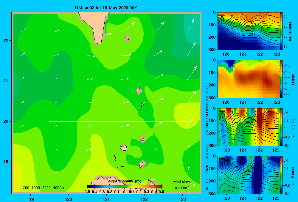Select the salinity color bar

point(282,79)
